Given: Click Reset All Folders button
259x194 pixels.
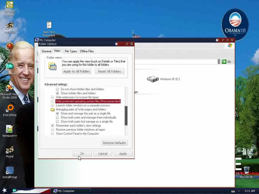Looking at the screenshot, I should coord(110,71).
